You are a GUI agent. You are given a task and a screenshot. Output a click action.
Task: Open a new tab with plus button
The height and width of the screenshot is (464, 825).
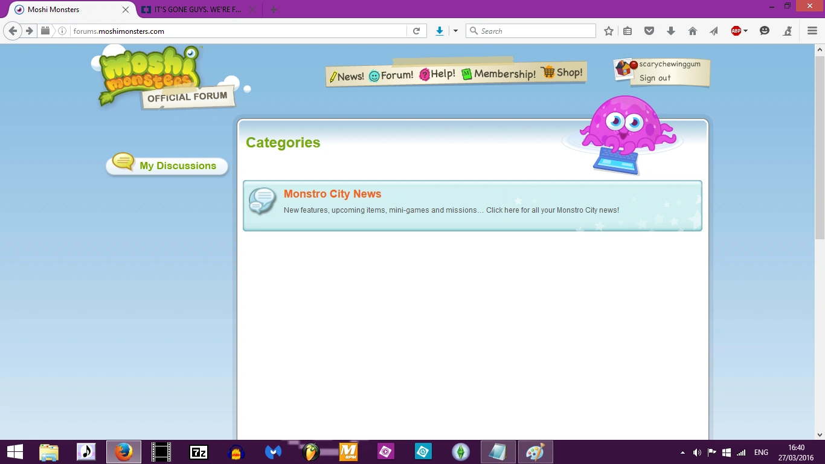(274, 10)
